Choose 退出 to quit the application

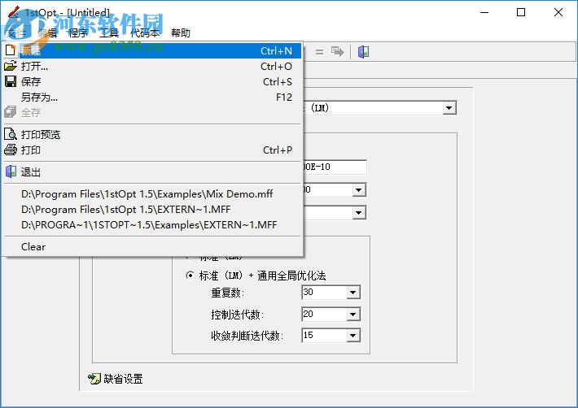pos(152,171)
